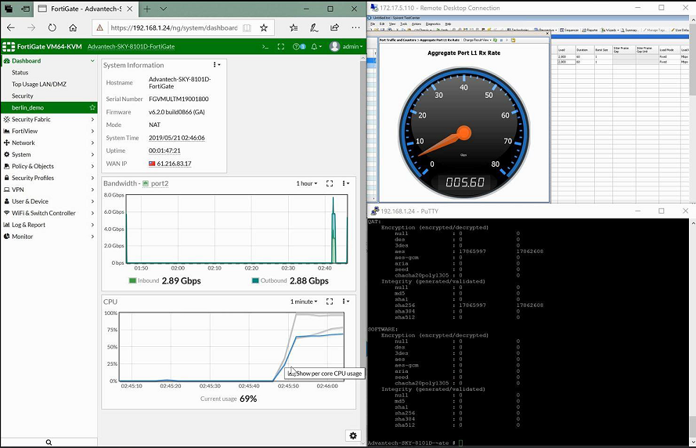Click the PuTTY command prompt line
The image size is (696, 448).
pos(416,443)
